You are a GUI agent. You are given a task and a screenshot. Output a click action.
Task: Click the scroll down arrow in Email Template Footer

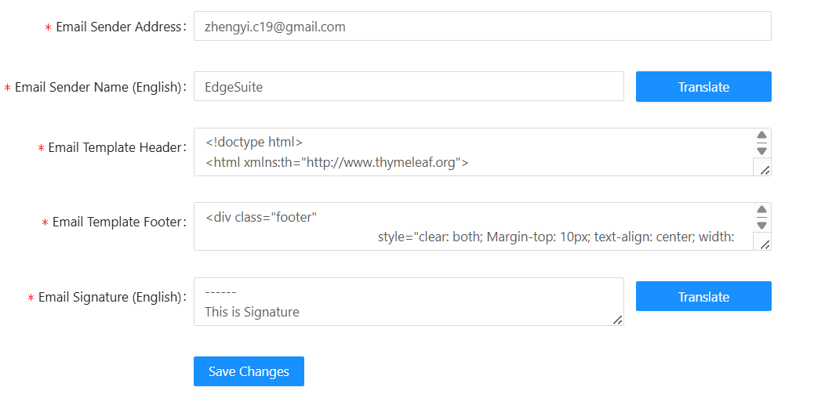click(x=761, y=225)
